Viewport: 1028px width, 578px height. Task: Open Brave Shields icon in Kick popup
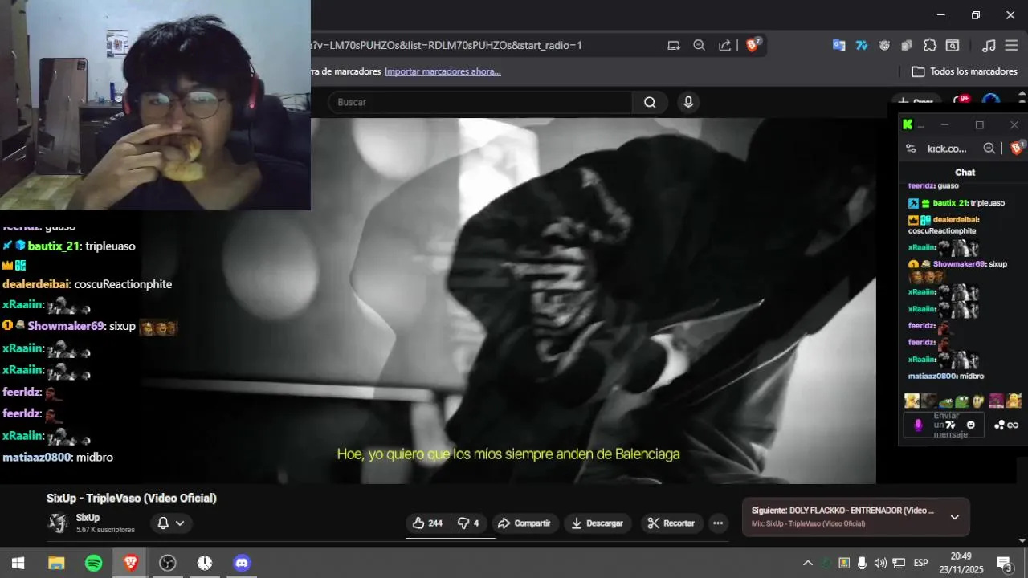1016,148
